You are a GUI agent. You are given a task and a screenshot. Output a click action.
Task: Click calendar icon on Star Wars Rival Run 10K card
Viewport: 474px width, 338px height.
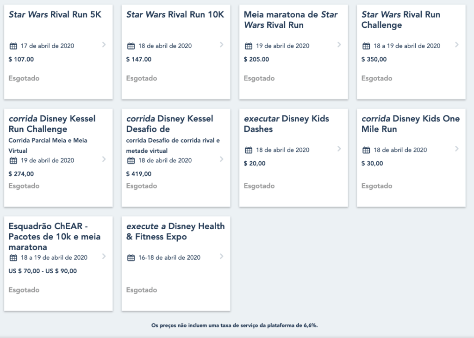coord(131,46)
